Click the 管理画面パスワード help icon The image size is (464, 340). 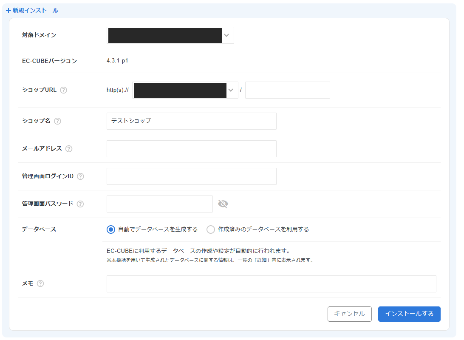(x=80, y=204)
